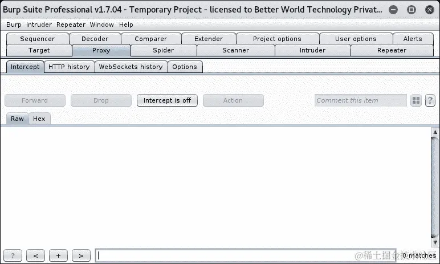
Task: Open the highlight color grid icon
Action: point(416,100)
